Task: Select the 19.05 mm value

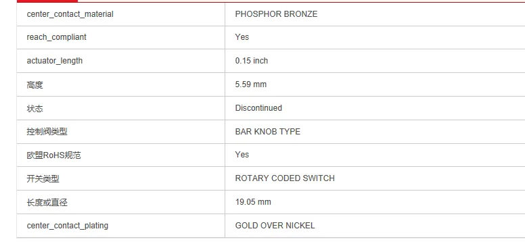Action: coord(253,202)
